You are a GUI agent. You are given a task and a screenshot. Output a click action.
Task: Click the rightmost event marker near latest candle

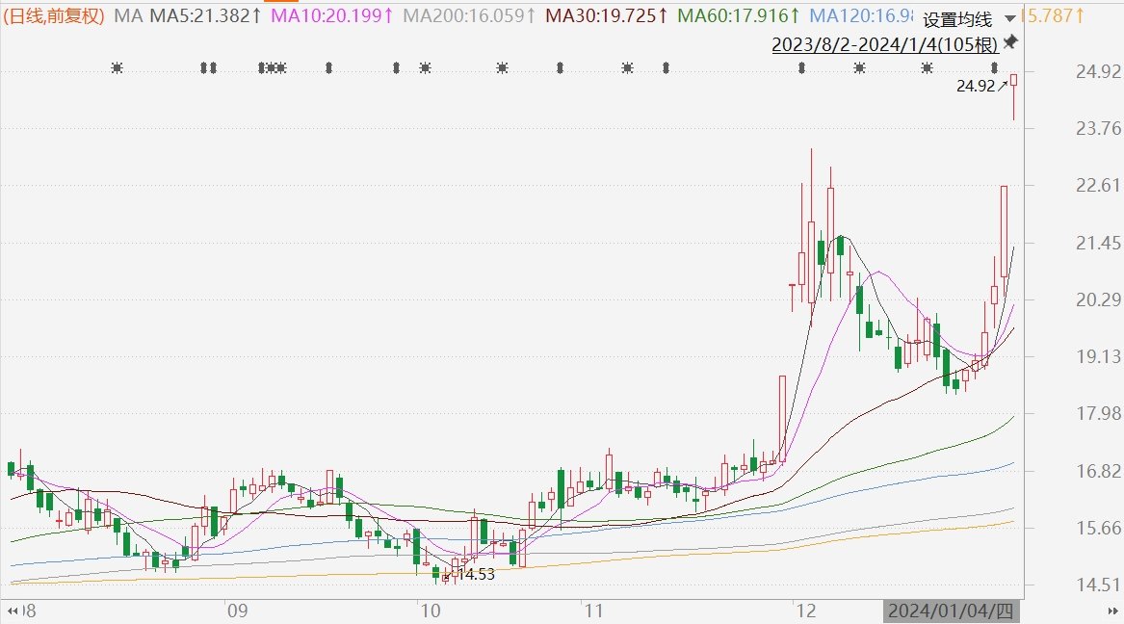995,67
